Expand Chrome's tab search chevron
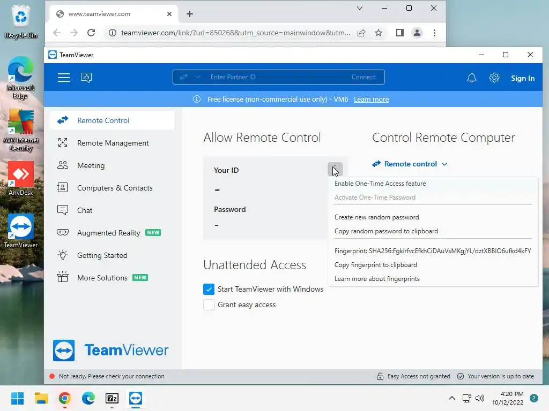 360,8
